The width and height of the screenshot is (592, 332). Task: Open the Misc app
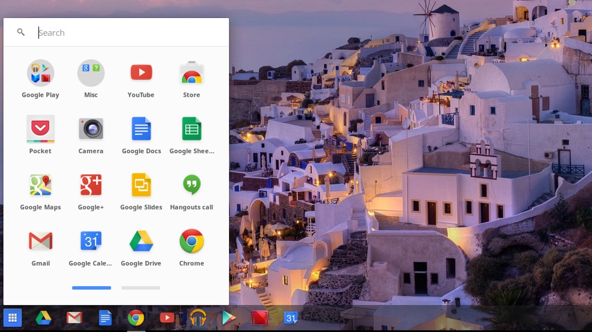pos(90,73)
